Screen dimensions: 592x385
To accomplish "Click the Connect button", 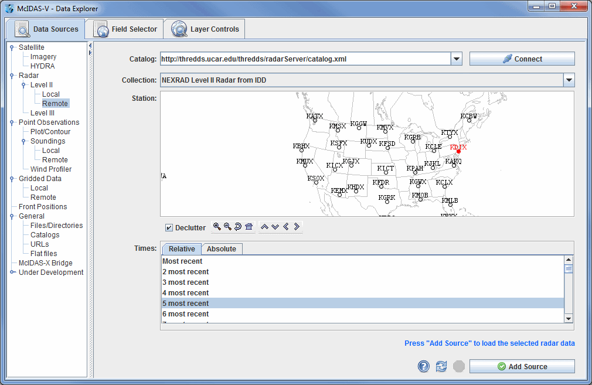I will (522, 59).
